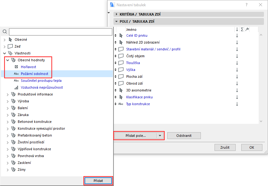Click the Povrchová vrstva tag icon
268x186 pixels.
(13, 156)
